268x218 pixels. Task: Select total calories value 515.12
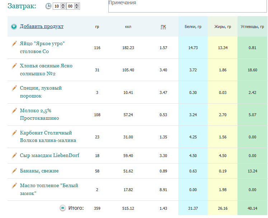tap(128, 208)
